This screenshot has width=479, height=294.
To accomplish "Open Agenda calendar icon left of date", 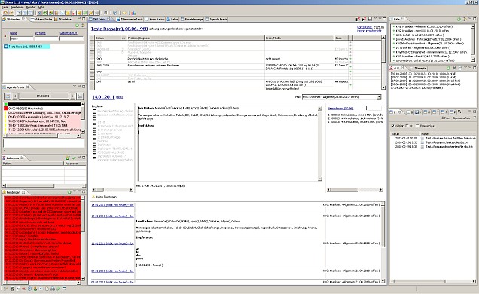I will (x=8, y=96).
